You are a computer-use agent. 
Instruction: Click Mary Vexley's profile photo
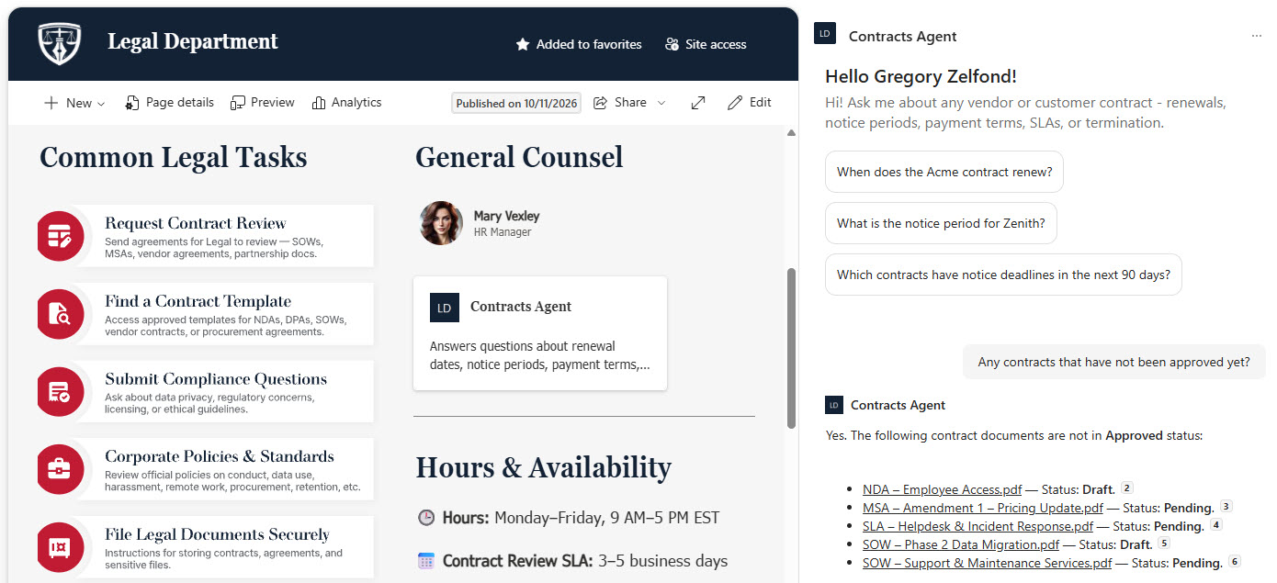pos(441,223)
